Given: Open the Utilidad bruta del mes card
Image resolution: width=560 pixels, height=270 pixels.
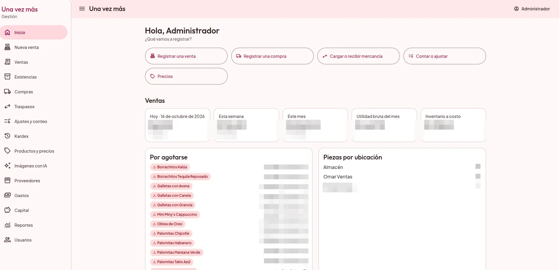Looking at the screenshot, I should [384, 125].
